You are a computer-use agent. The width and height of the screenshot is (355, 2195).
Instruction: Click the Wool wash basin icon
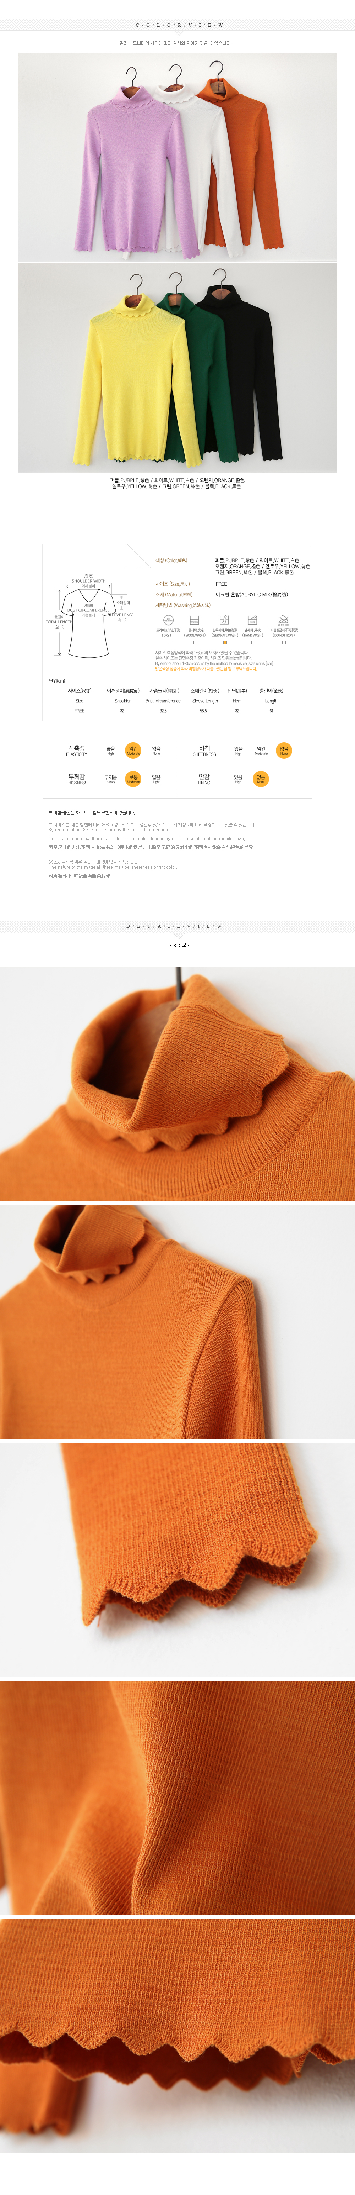point(195,620)
